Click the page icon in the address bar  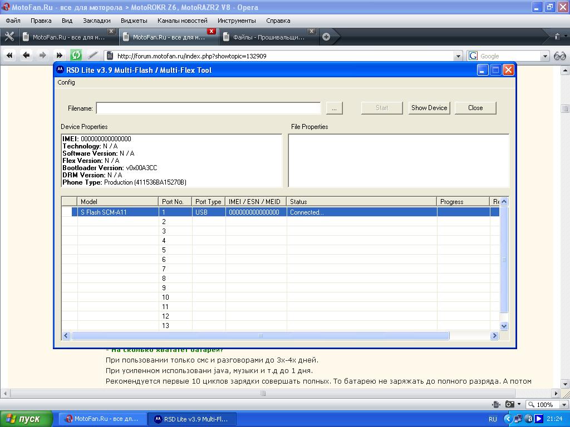coord(110,56)
